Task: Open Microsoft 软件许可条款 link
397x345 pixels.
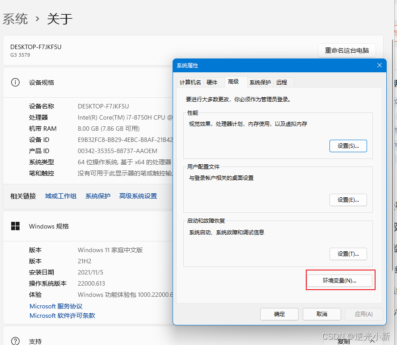Action: tap(61, 316)
